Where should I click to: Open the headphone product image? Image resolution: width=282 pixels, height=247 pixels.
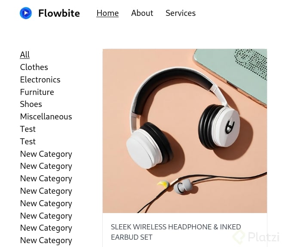tap(185, 131)
